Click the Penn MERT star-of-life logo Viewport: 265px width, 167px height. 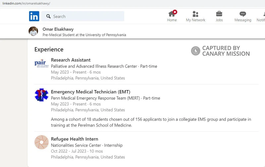(x=41, y=95)
